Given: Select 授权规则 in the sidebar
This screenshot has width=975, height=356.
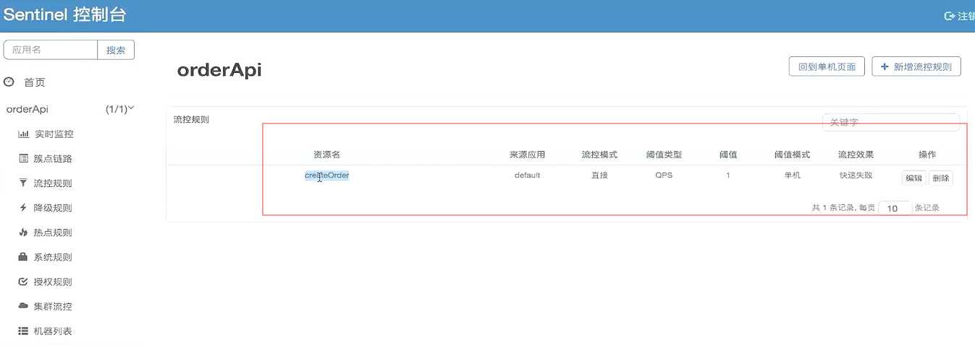Looking at the screenshot, I should coord(53,282).
